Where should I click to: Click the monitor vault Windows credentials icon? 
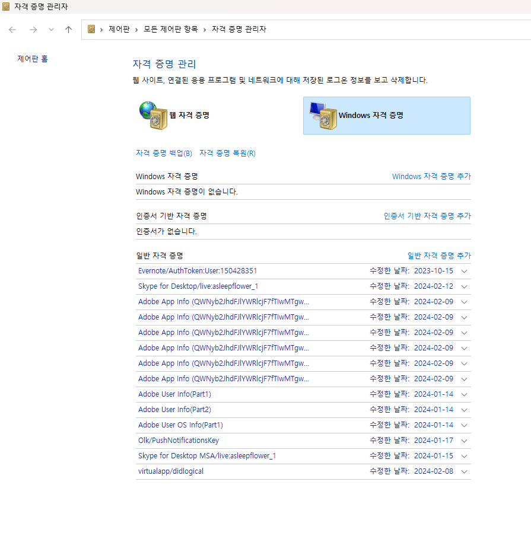(x=323, y=116)
